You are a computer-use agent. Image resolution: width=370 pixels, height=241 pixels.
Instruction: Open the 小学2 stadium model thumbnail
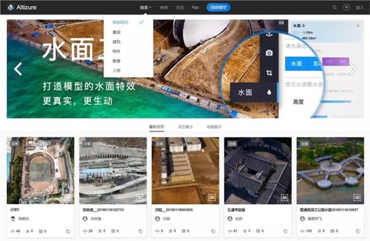click(40, 171)
